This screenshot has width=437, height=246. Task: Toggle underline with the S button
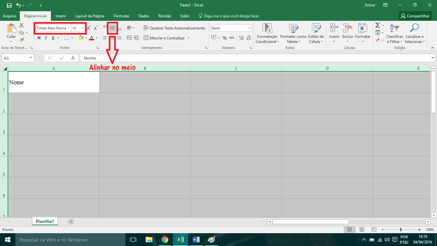52,38
